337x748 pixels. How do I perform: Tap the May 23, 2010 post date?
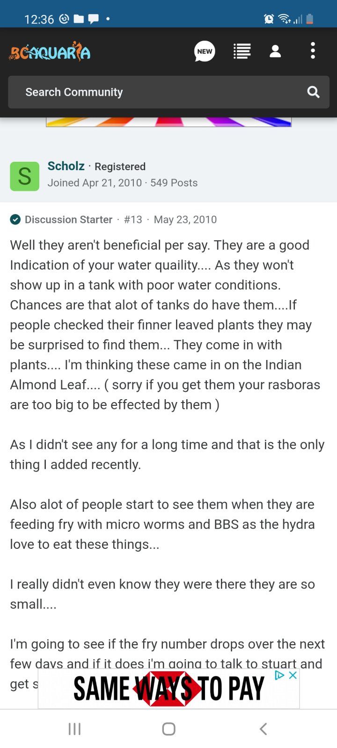[185, 220]
